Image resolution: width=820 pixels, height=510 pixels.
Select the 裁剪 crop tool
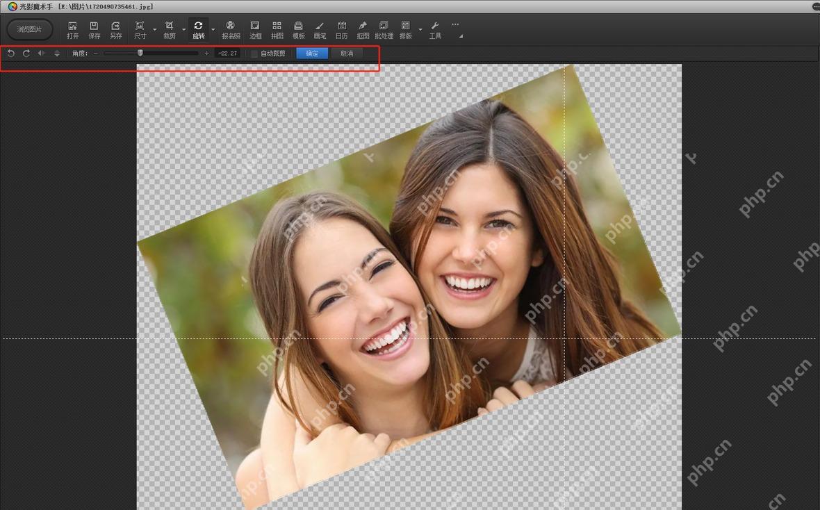(170, 30)
